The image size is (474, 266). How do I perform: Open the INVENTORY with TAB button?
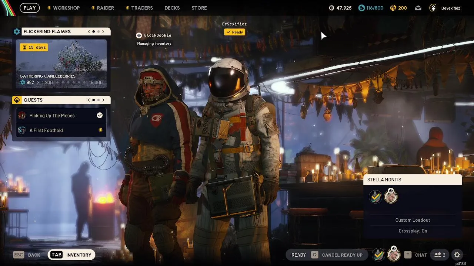coord(71,255)
